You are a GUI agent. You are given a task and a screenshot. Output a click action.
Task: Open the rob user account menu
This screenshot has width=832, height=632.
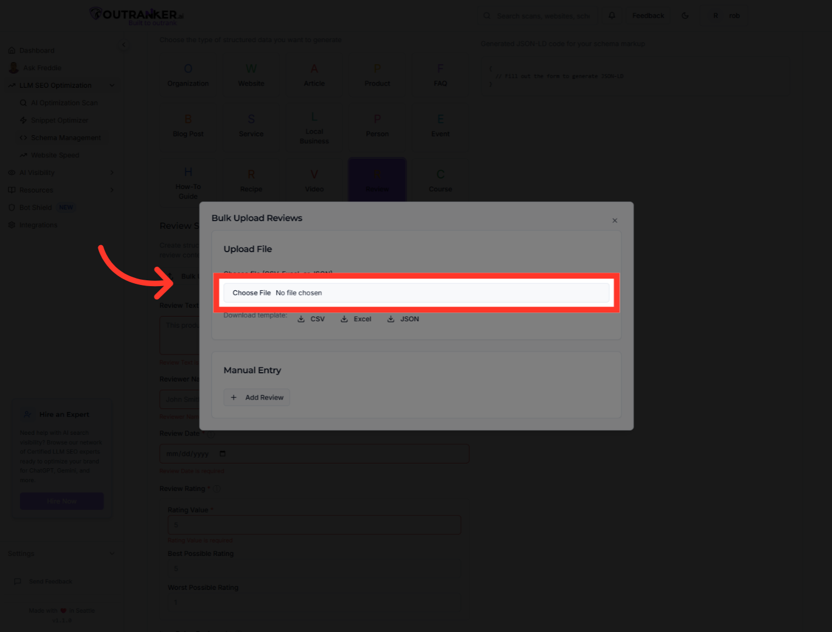(x=726, y=16)
